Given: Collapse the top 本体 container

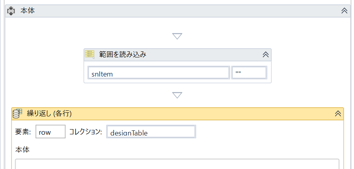Looking at the screenshot, I should 344,11.
